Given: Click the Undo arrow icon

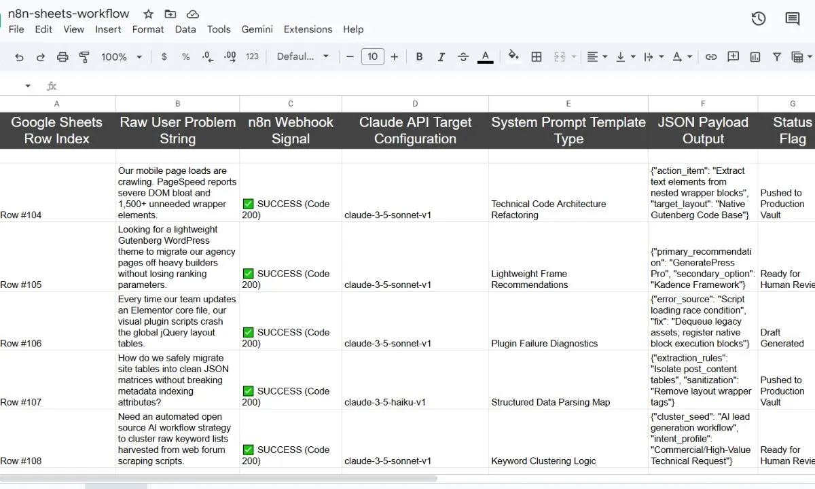Looking at the screenshot, I should (x=19, y=57).
